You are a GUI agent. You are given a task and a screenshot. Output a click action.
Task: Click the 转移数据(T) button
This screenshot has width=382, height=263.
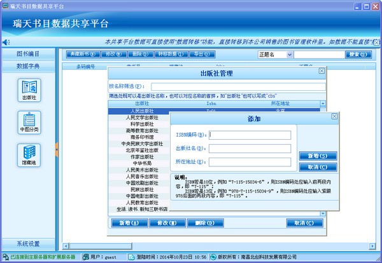(171, 54)
